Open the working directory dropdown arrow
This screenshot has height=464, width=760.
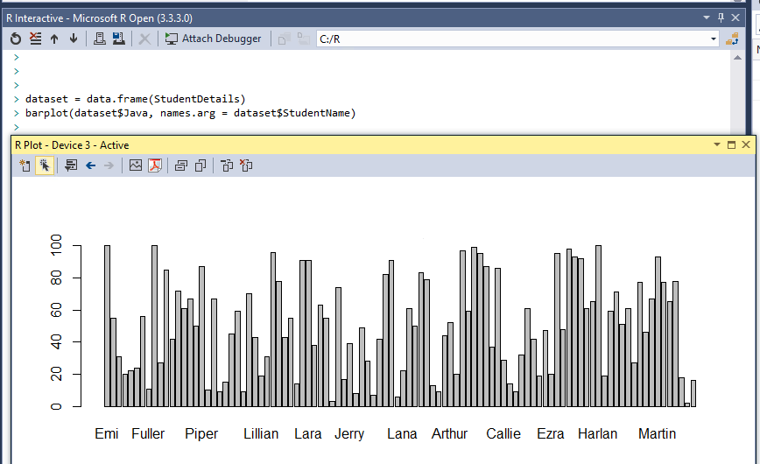point(714,39)
